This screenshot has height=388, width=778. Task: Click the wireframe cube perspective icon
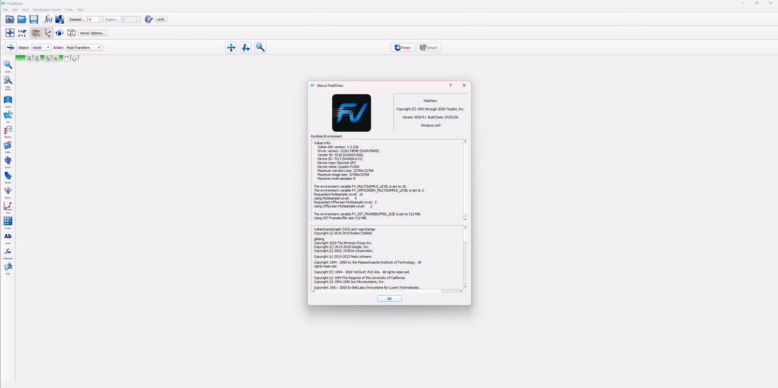pyautogui.click(x=71, y=33)
